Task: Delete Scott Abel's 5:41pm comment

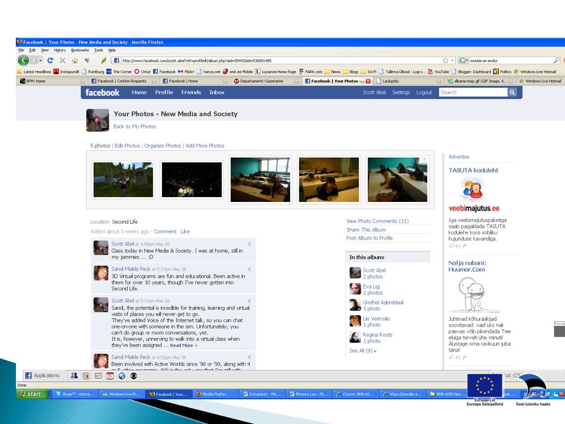Action: point(250,301)
